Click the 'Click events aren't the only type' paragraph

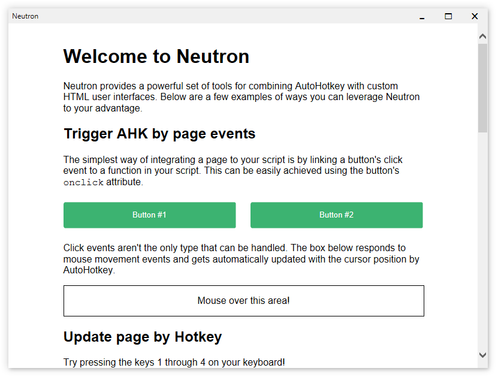click(x=242, y=259)
